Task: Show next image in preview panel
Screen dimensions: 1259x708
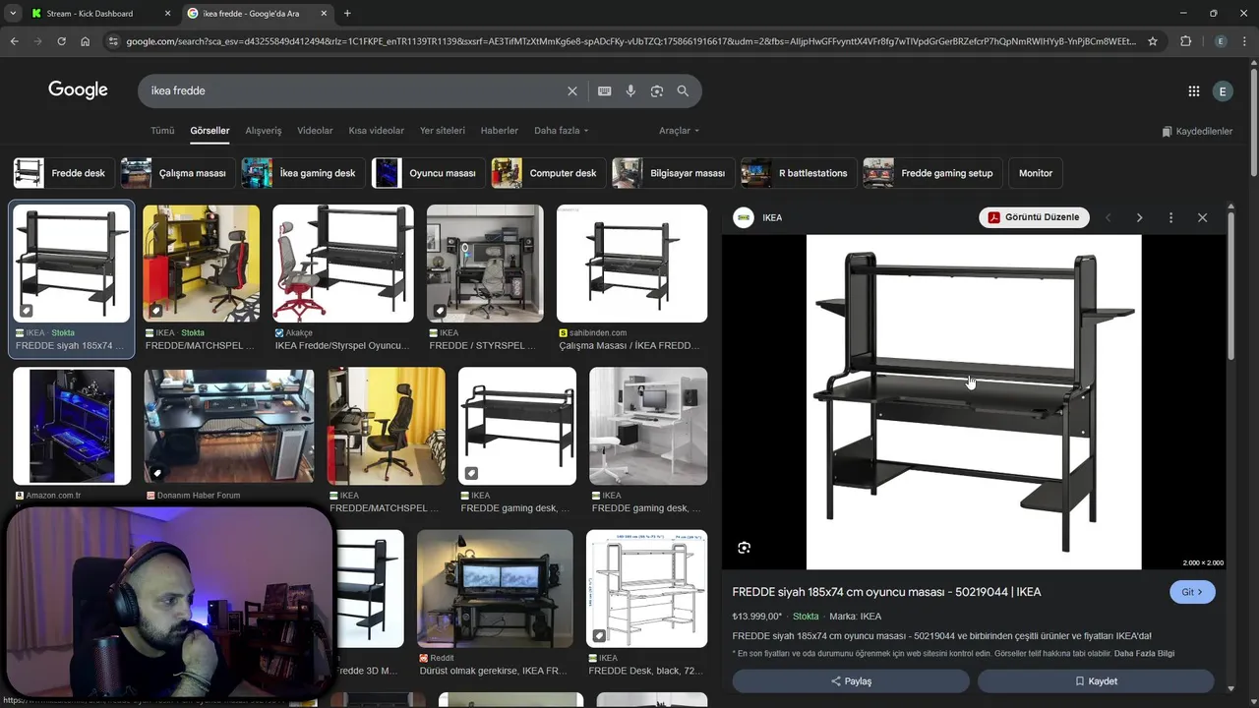Action: tap(1139, 217)
